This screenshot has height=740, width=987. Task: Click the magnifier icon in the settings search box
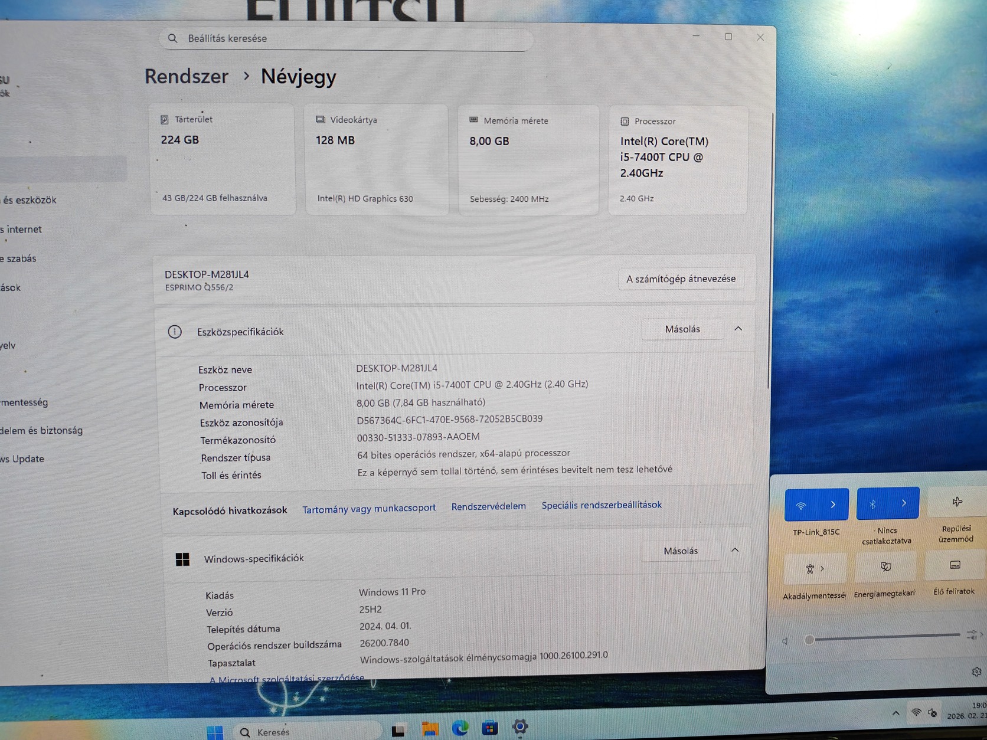pyautogui.click(x=172, y=38)
